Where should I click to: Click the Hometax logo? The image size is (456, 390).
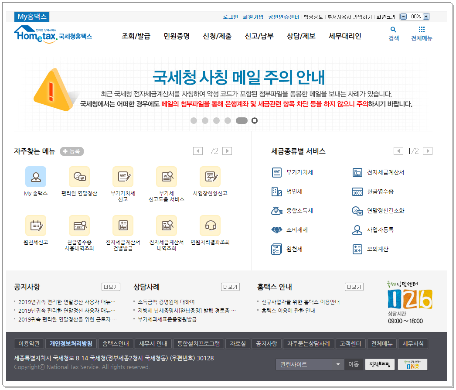click(x=53, y=34)
